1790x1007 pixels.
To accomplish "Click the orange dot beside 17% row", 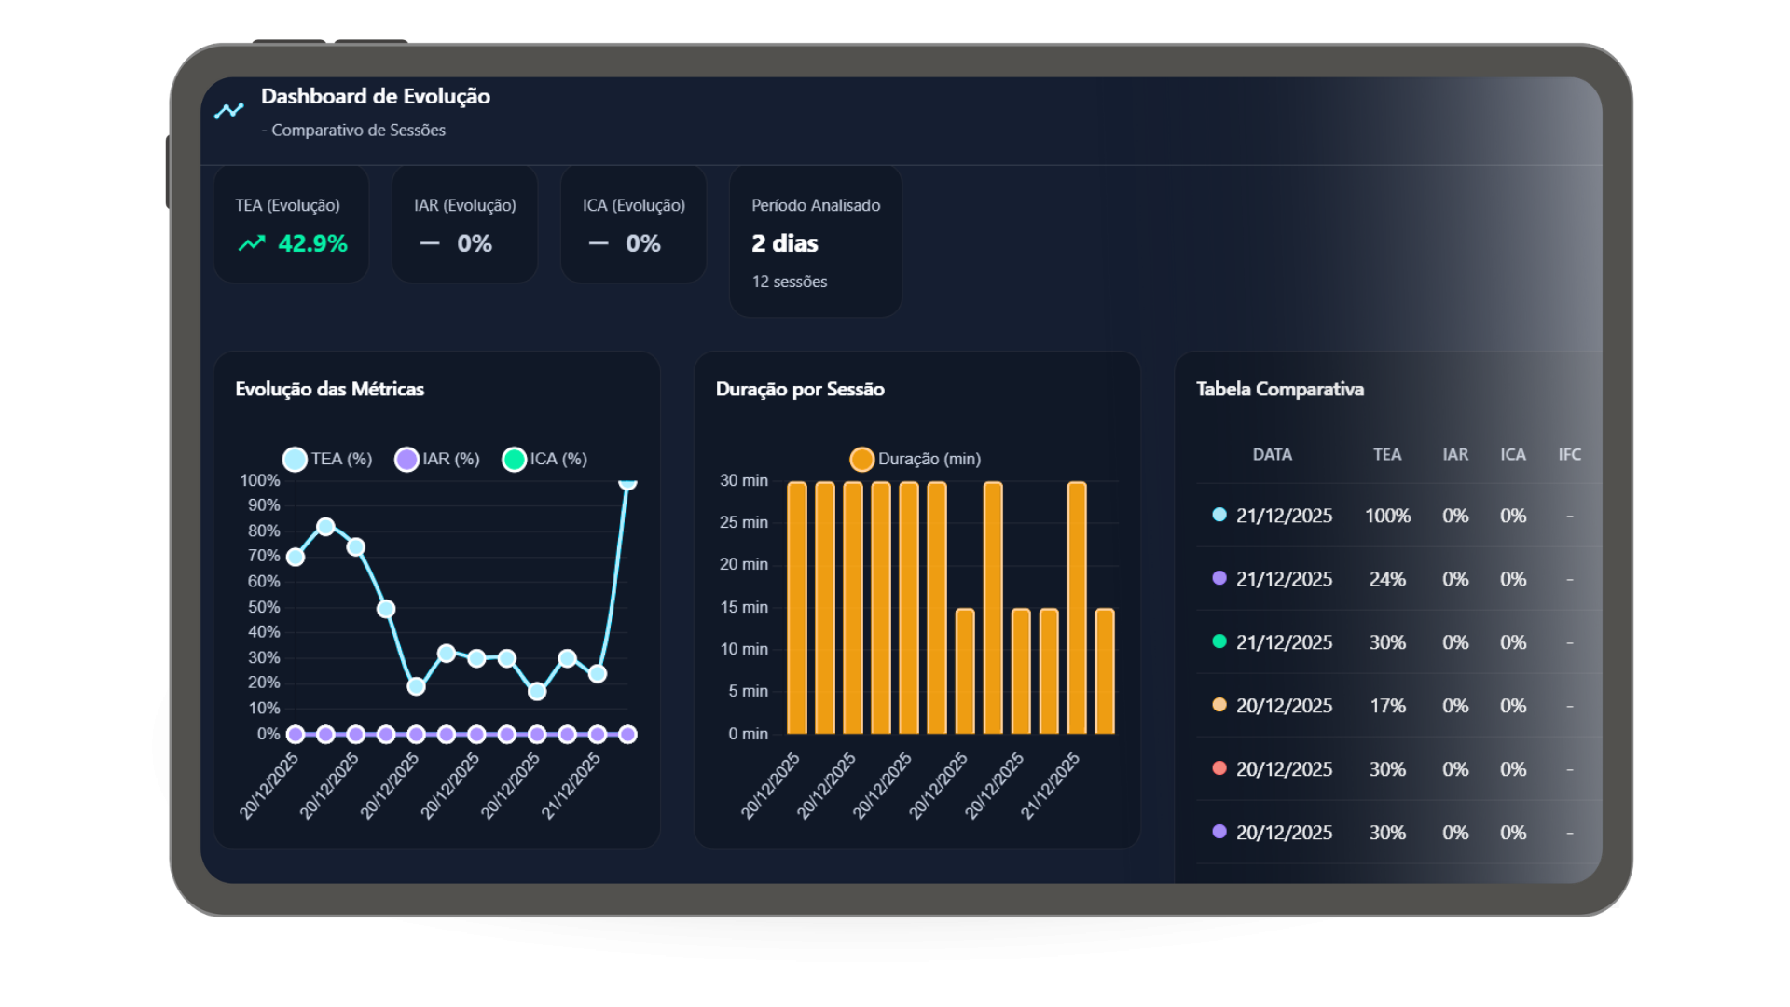I will pyautogui.click(x=1219, y=705).
